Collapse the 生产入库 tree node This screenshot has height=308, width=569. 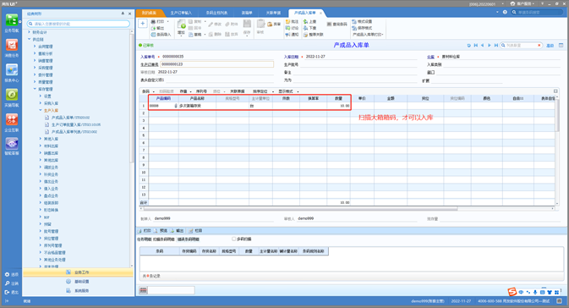point(41,110)
